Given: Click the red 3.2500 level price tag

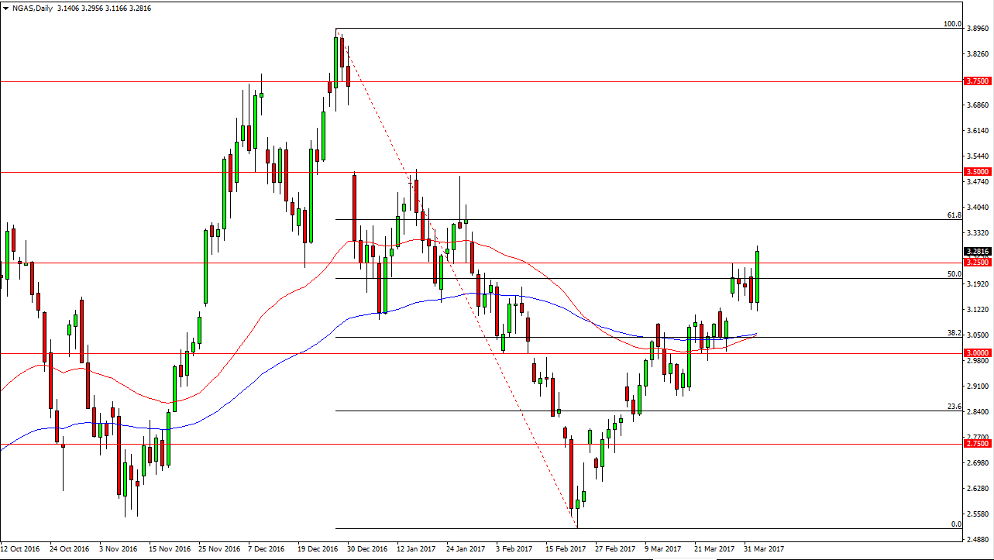Looking at the screenshot, I should point(975,263).
